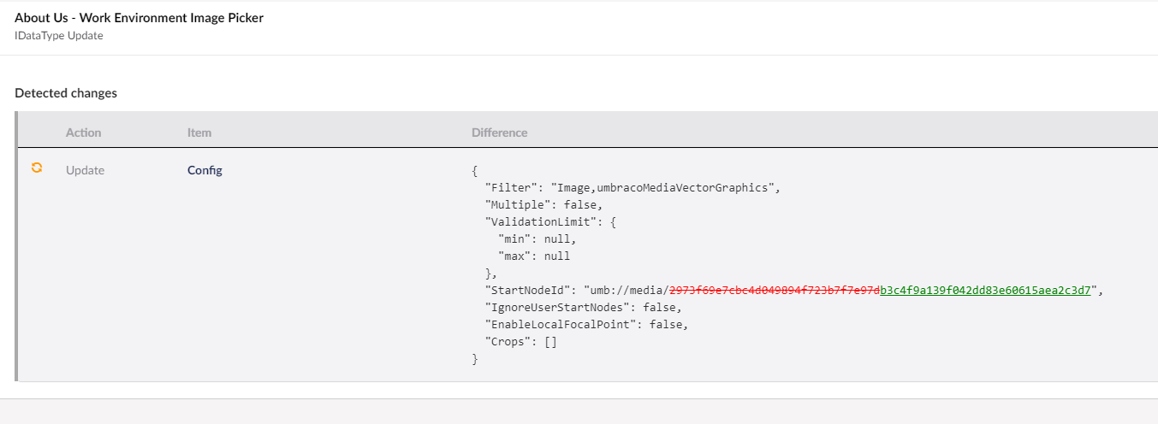Click the "Multiple": false line
This screenshot has height=424, width=1158.
(543, 205)
